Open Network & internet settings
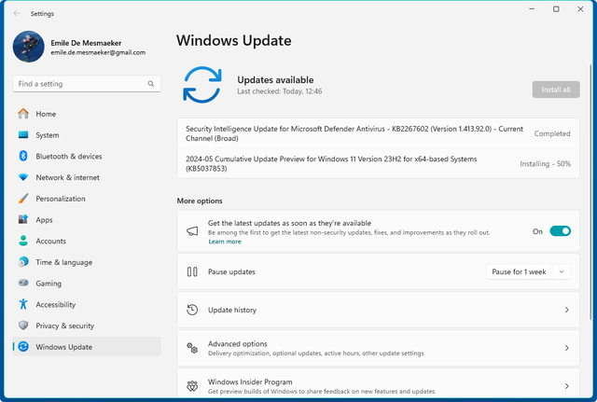 tap(87, 177)
